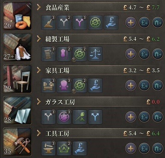Click the building-plus button for 食品産業
165x158 pixels.
coord(157,22)
